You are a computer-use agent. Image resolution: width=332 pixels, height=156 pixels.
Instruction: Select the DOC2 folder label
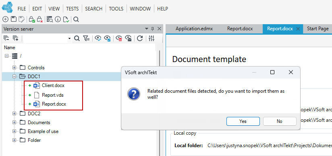tap(34, 114)
